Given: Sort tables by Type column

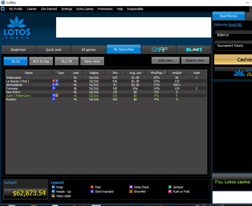Looking at the screenshot, I should click(x=61, y=73).
